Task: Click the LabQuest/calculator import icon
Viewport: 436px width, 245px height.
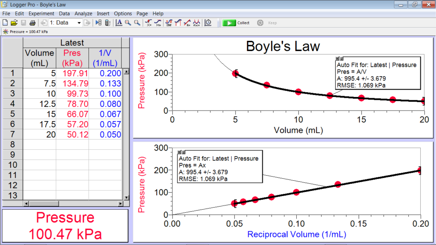Action: [x=108, y=23]
